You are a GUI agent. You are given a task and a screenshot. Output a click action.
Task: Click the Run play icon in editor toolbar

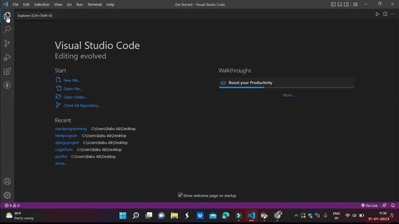pyautogui.click(x=377, y=14)
